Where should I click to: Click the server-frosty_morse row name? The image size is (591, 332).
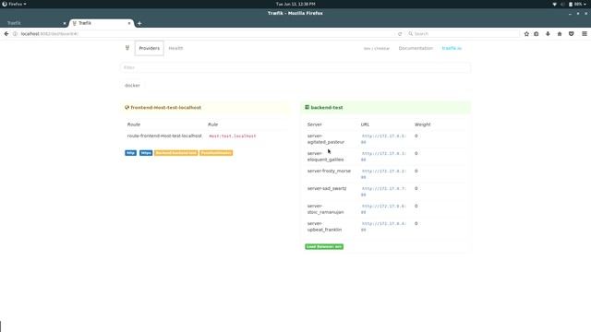(x=329, y=171)
